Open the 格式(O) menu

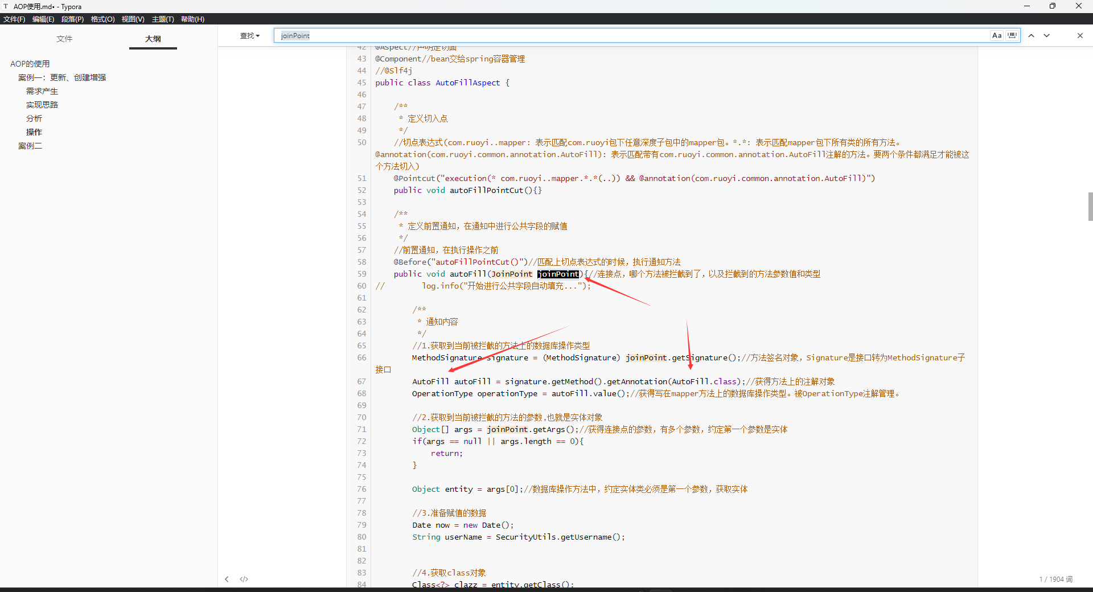(x=102, y=19)
